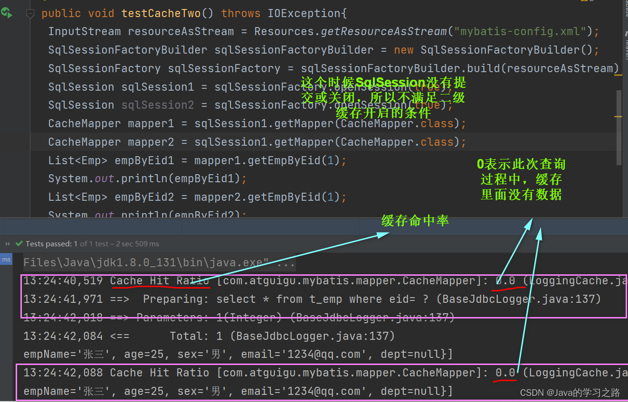
Task: Click the greyed sqlSession2 variable
Action: [x=158, y=105]
